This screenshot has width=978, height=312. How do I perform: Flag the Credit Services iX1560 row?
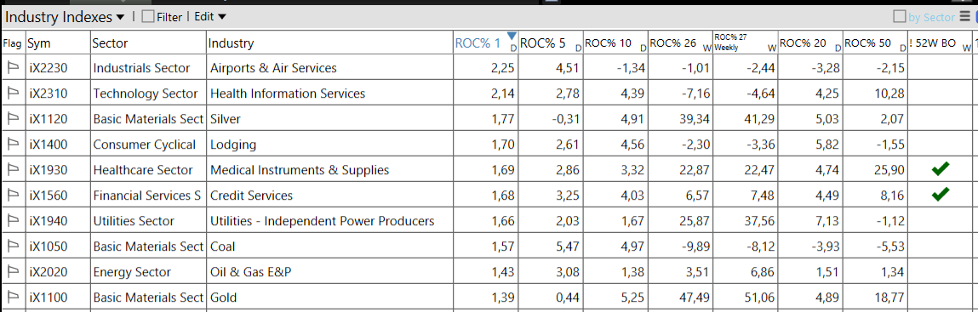pyautogui.click(x=13, y=196)
